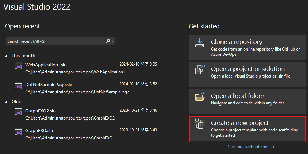Click the Open a local Visual Studio project description

[x=250, y=76]
